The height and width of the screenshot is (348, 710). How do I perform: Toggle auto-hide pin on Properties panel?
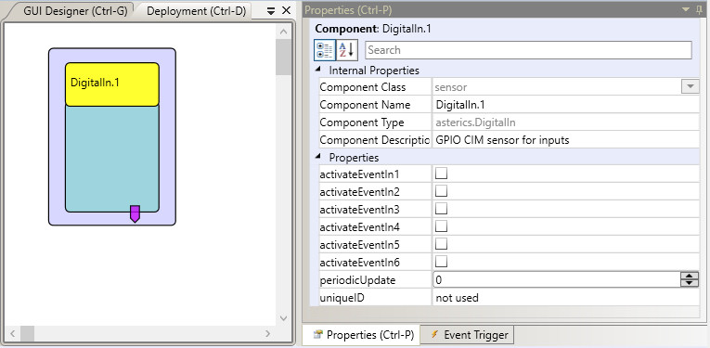(x=700, y=9)
